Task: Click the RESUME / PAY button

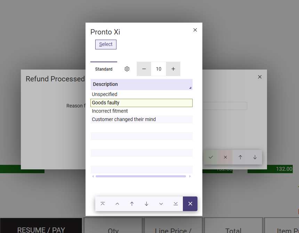Action: [41, 226]
